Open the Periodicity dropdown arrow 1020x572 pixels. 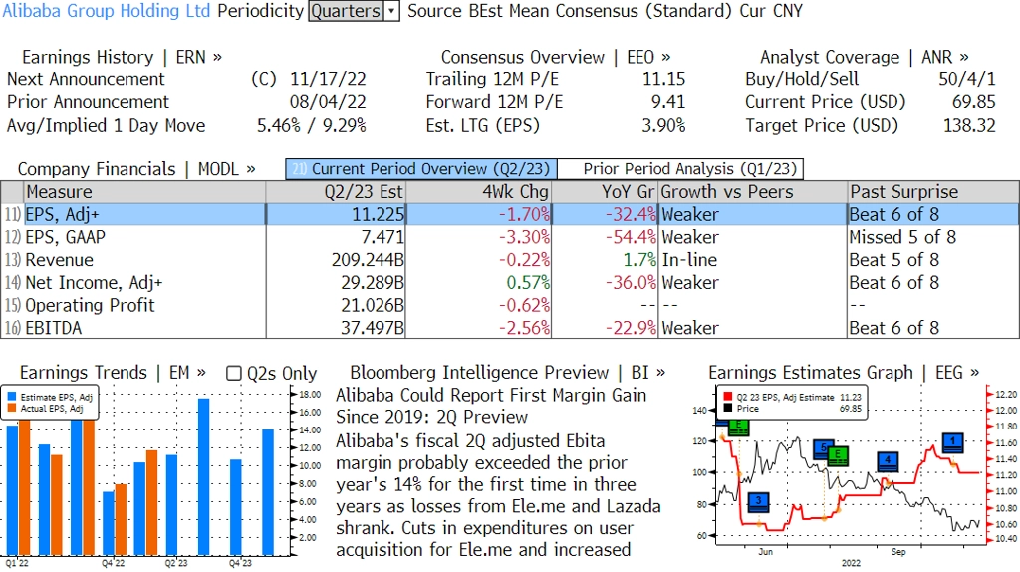pyautogui.click(x=391, y=11)
